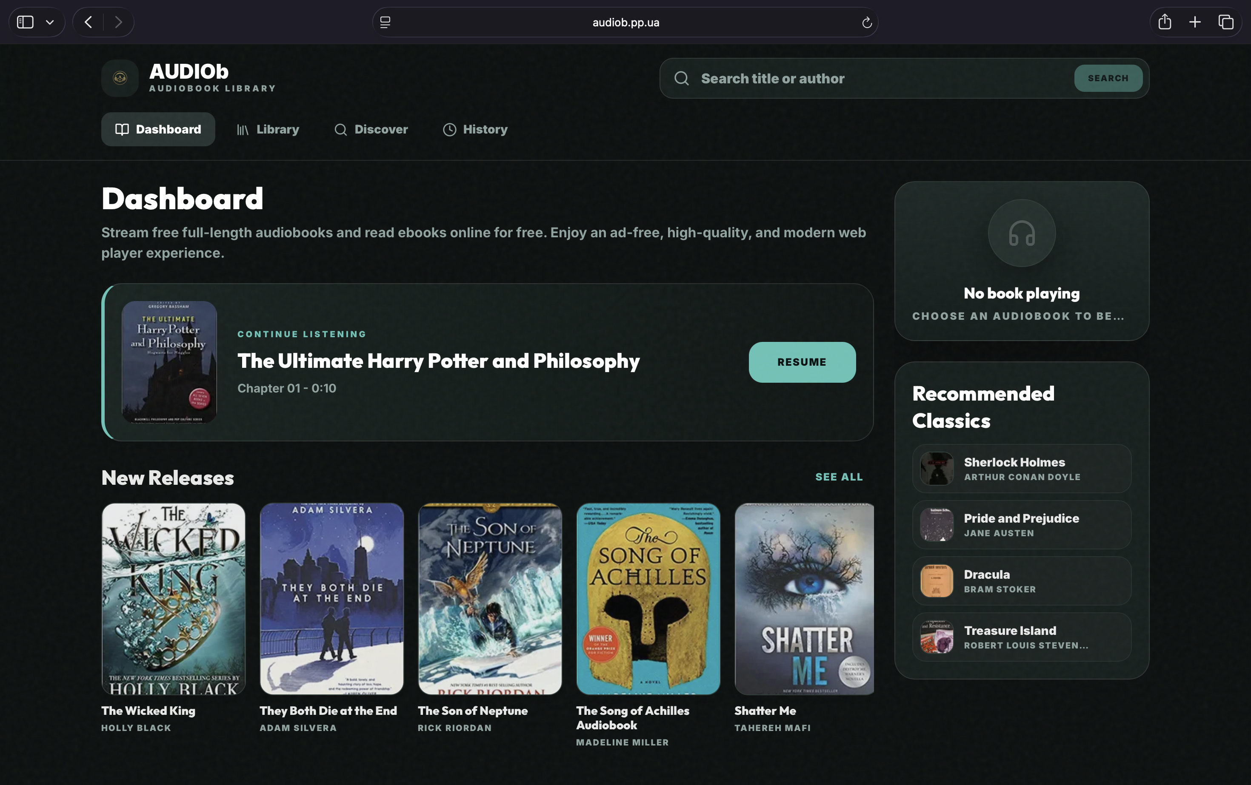Open a new tab with the plus icon

point(1195,22)
